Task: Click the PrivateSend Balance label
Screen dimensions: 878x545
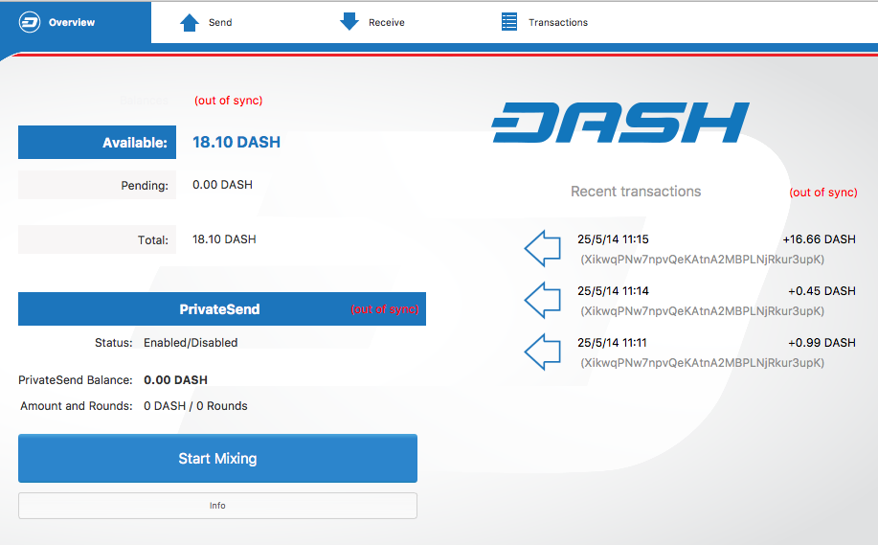Action: (x=76, y=380)
